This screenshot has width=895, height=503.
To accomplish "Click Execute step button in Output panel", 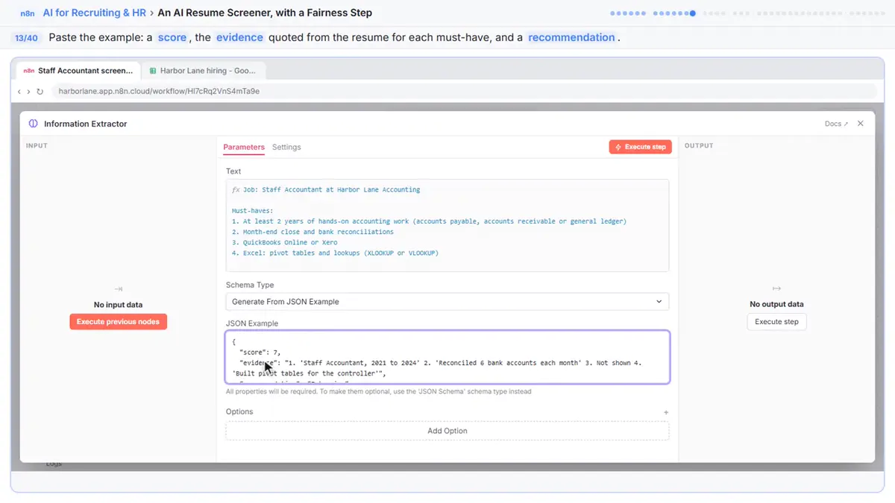I will pyautogui.click(x=776, y=322).
